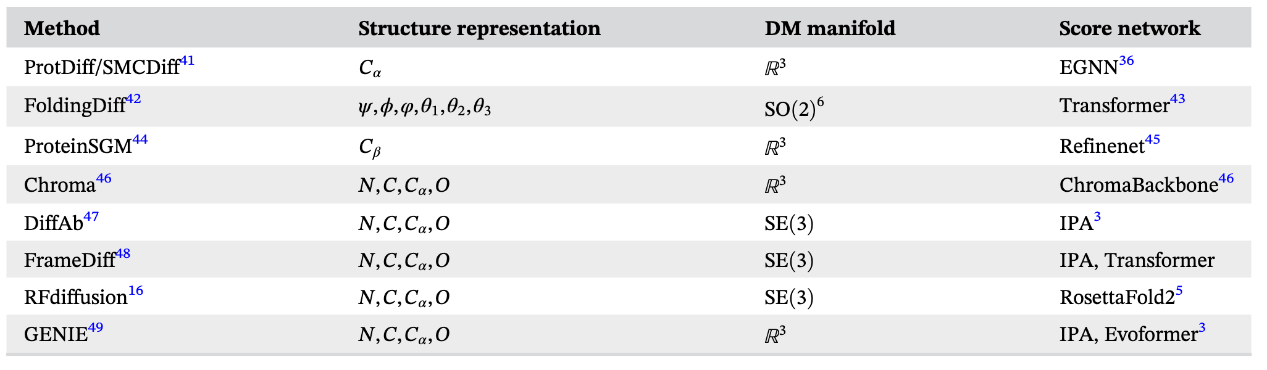Screen dimensions: 1267x370
Task: Open reference 48 after FrameDiff
Action: pos(123,254)
